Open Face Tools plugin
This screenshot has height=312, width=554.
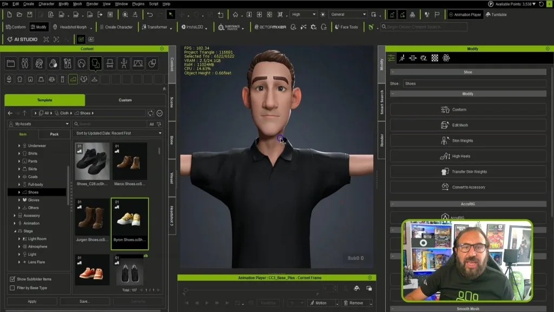click(346, 27)
